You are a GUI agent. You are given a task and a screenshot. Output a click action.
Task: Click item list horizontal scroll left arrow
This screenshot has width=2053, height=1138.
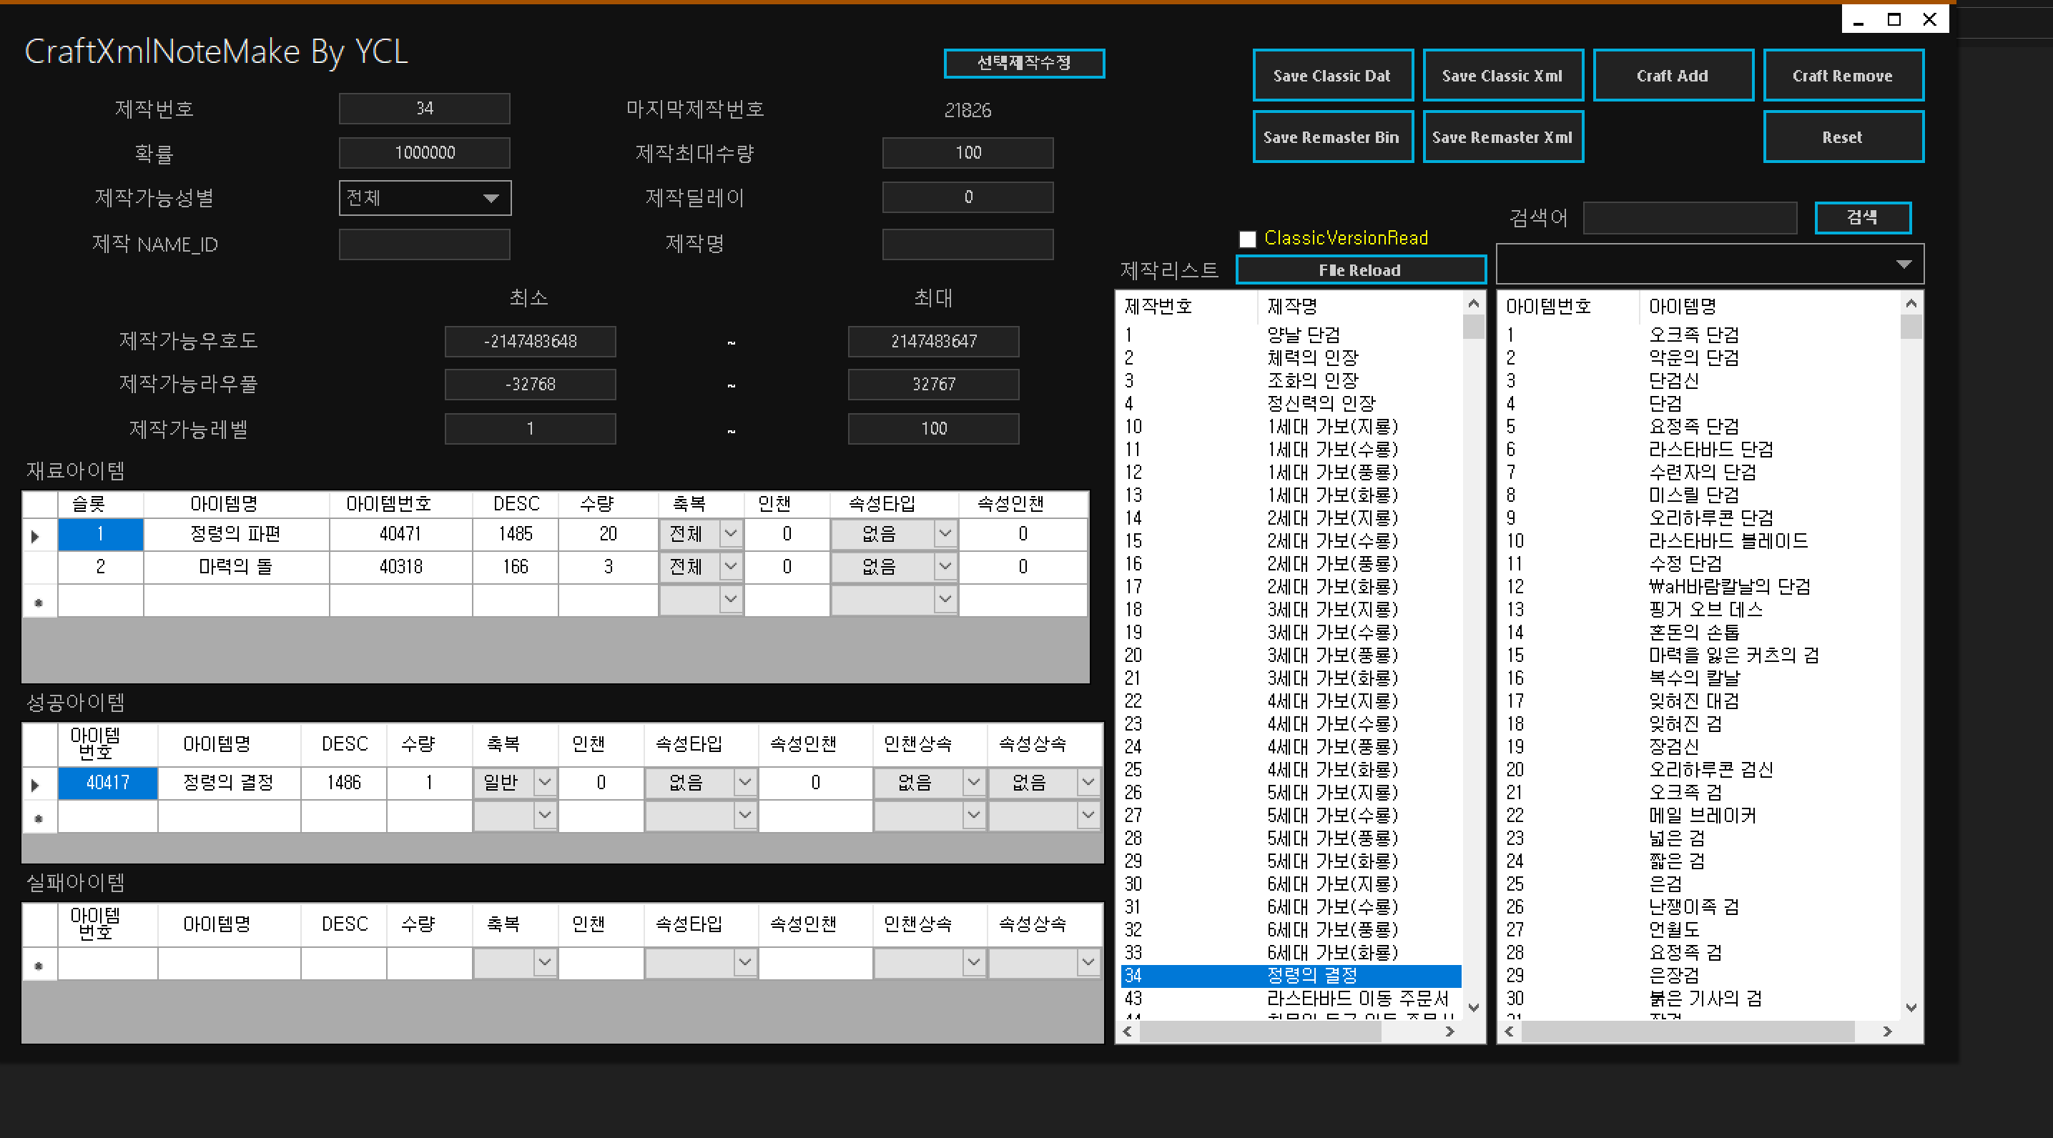coord(1510,1031)
